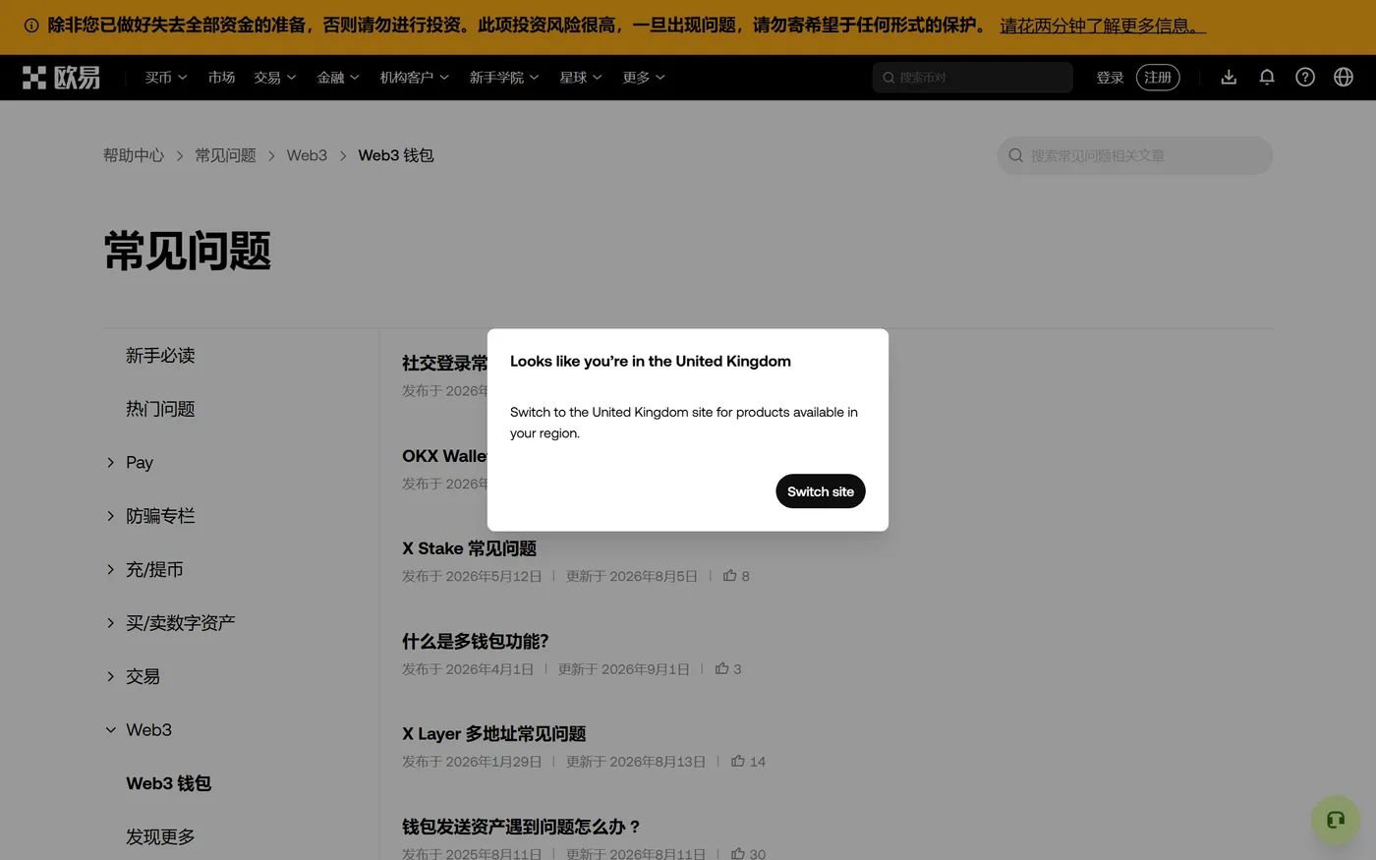Open the 钱包发送资产遇到问题怎么办? article
This screenshot has width=1376, height=860.
[x=521, y=827]
